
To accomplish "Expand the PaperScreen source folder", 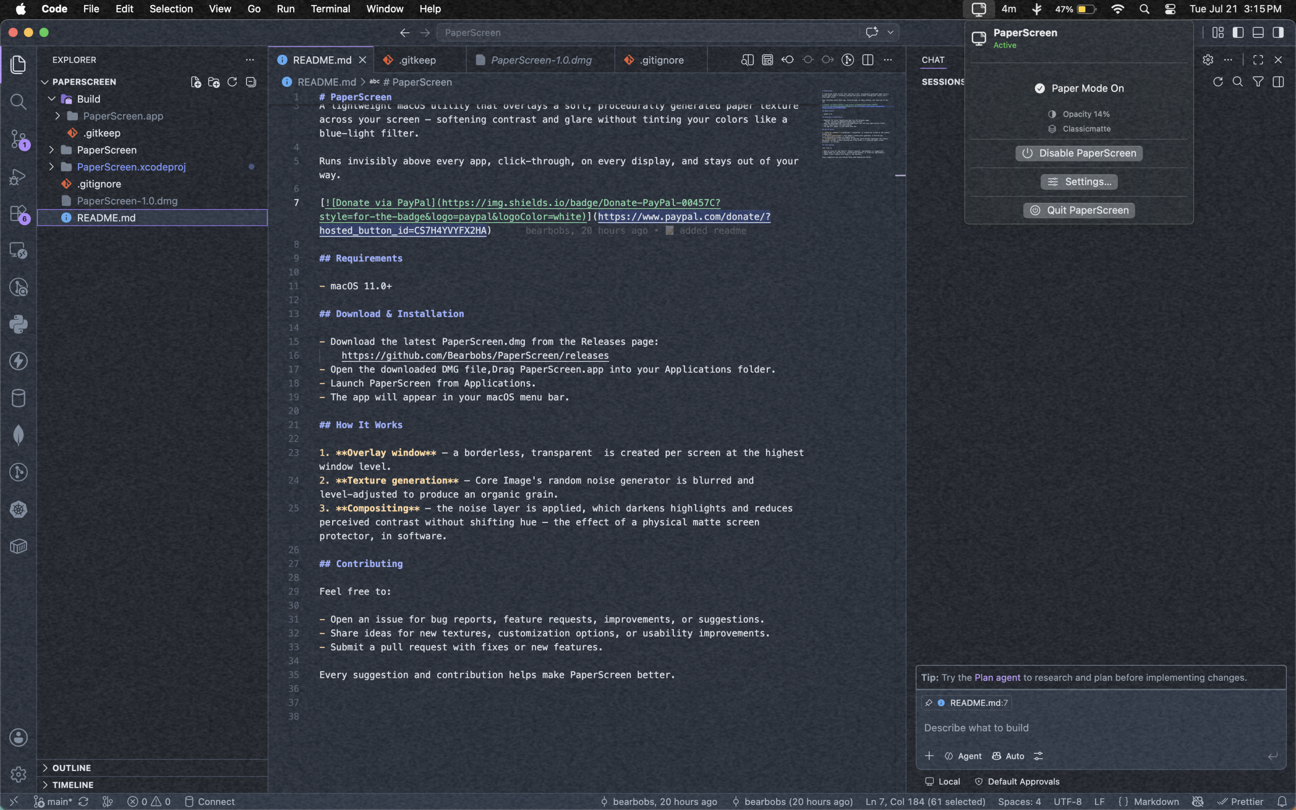I will click(52, 150).
